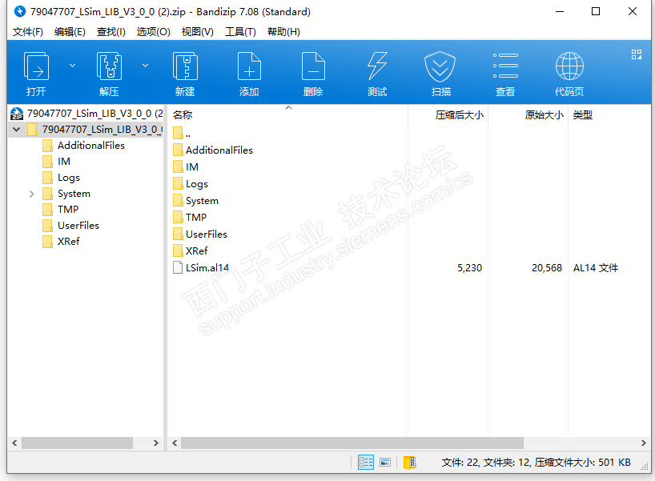This screenshot has height=481, width=655.
Task: Click the file list scrollbar right arrow
Action: pos(643,443)
